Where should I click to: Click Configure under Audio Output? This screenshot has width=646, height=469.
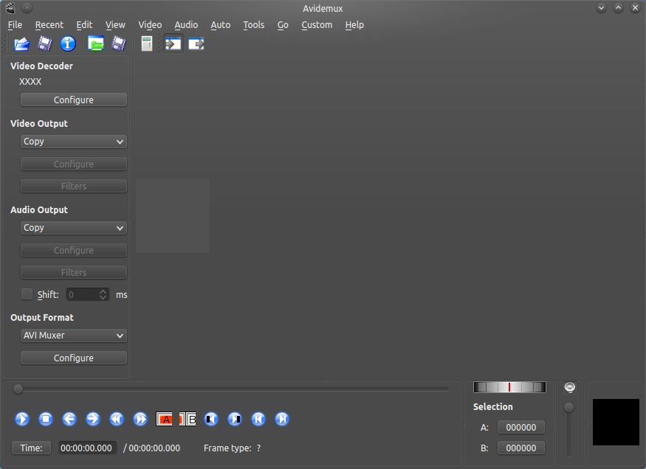[x=73, y=251]
